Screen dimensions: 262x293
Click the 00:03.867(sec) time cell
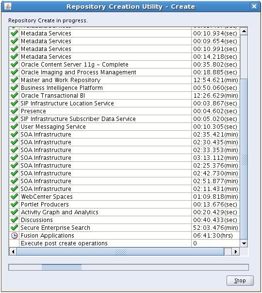[x=215, y=103]
